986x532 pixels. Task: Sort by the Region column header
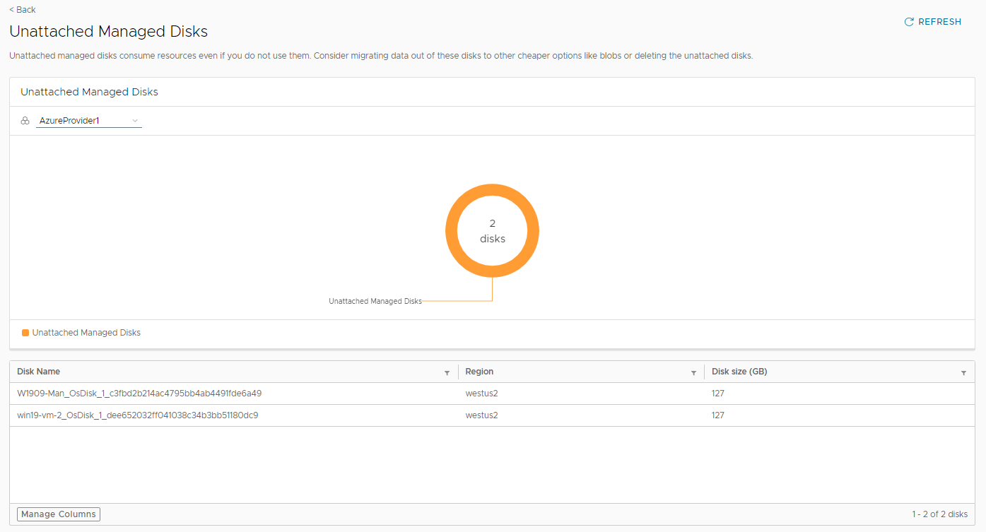pos(479,372)
